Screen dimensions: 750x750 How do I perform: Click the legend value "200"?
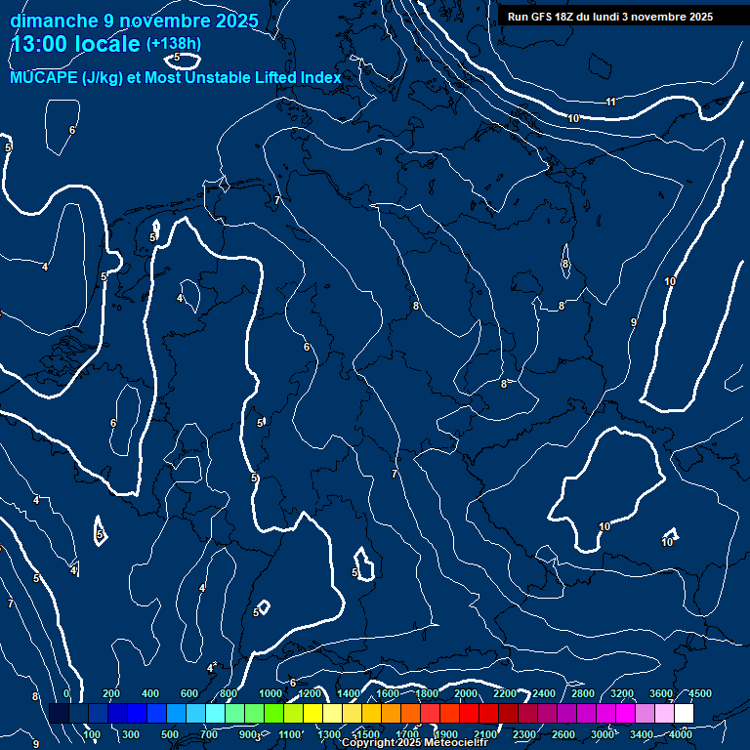pyautogui.click(x=111, y=693)
